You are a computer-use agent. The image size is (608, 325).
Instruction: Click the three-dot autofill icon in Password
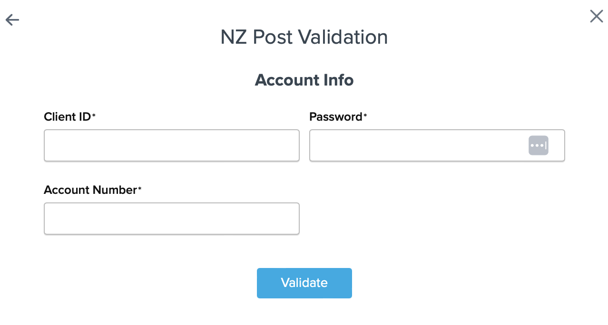click(538, 145)
